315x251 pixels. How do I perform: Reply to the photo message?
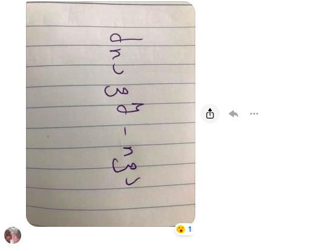(233, 114)
